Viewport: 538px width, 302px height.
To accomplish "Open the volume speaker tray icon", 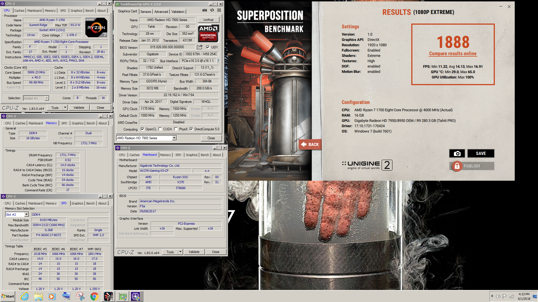I will 498,296.
